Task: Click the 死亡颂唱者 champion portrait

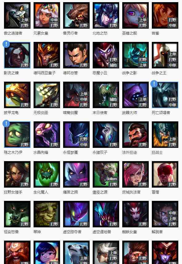Action: tap(165, 95)
